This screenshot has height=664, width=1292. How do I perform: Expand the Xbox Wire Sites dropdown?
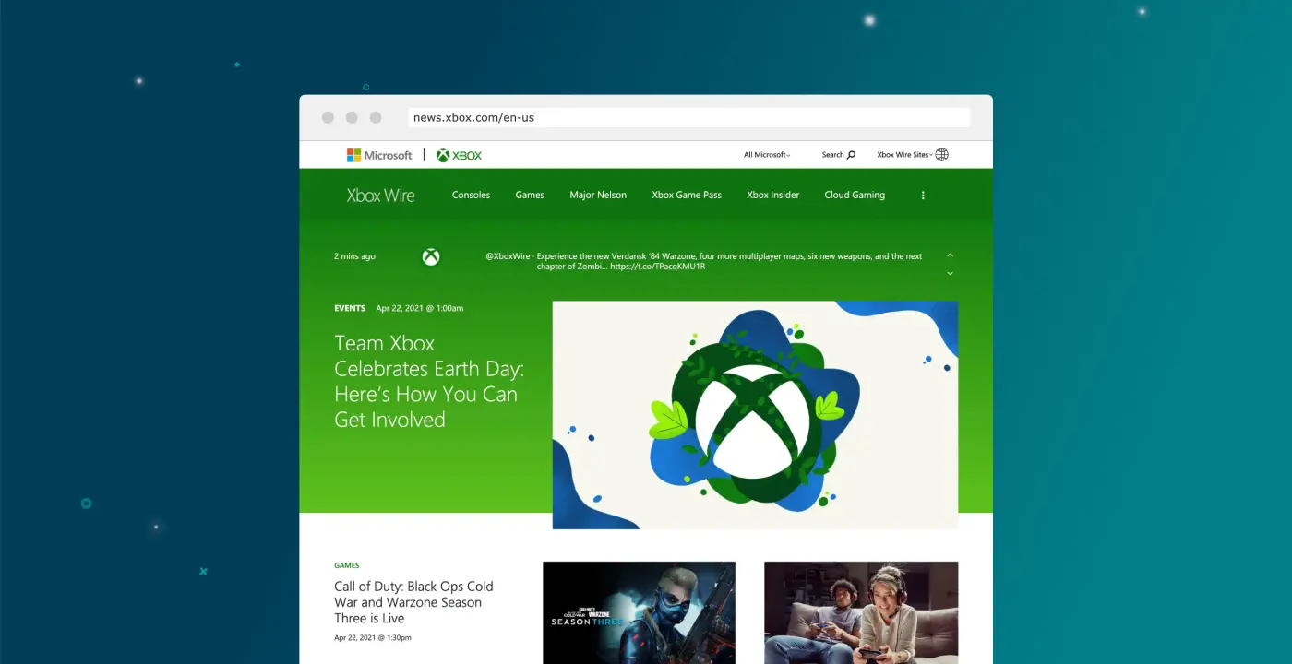[903, 155]
